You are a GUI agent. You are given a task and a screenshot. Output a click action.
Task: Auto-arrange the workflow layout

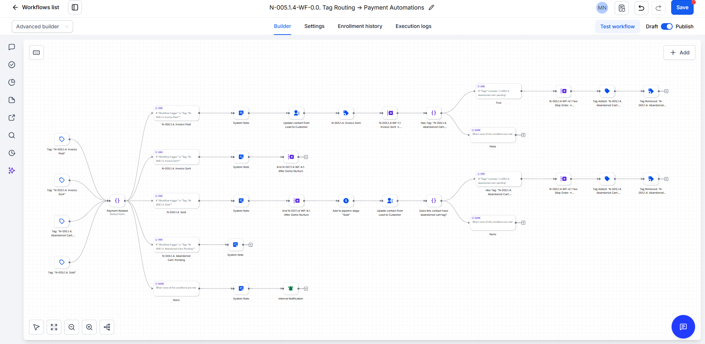tap(107, 327)
